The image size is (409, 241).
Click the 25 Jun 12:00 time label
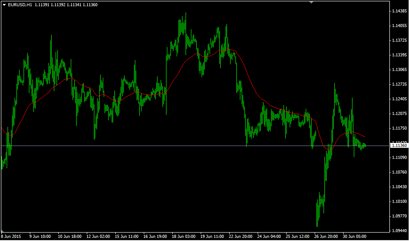click(297, 237)
